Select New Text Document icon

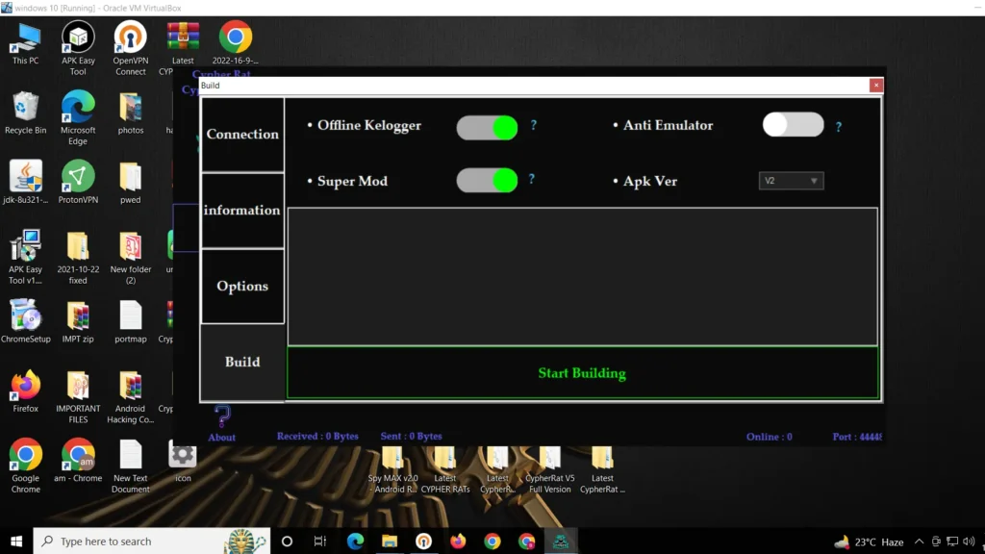pyautogui.click(x=131, y=466)
